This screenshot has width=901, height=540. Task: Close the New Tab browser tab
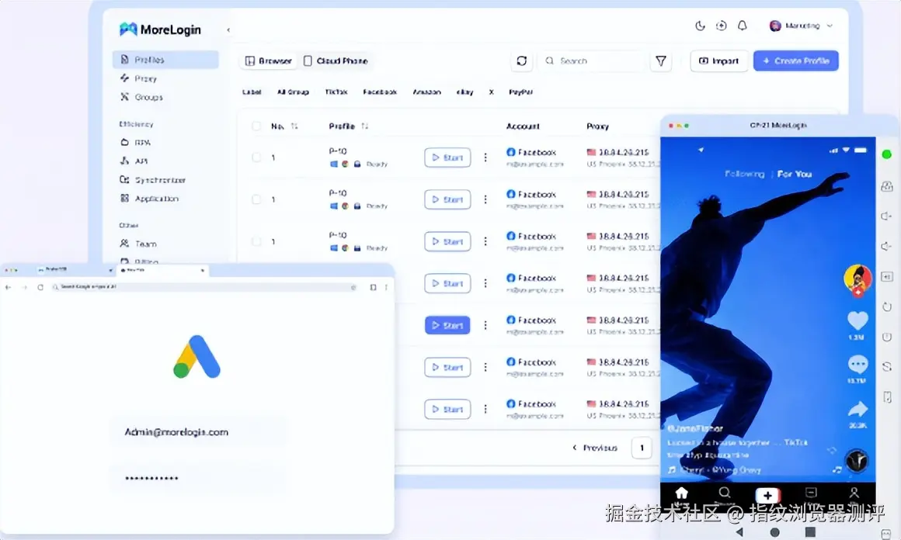tap(203, 270)
